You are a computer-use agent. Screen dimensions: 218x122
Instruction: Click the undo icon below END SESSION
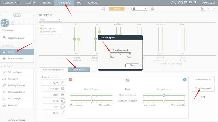(203, 9)
